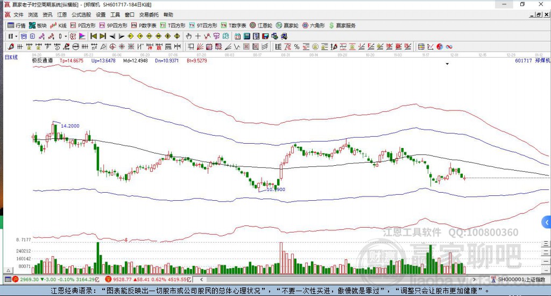This screenshot has height=296, width=551.
Task: Open the P四方形 tool
Action: click(83, 25)
